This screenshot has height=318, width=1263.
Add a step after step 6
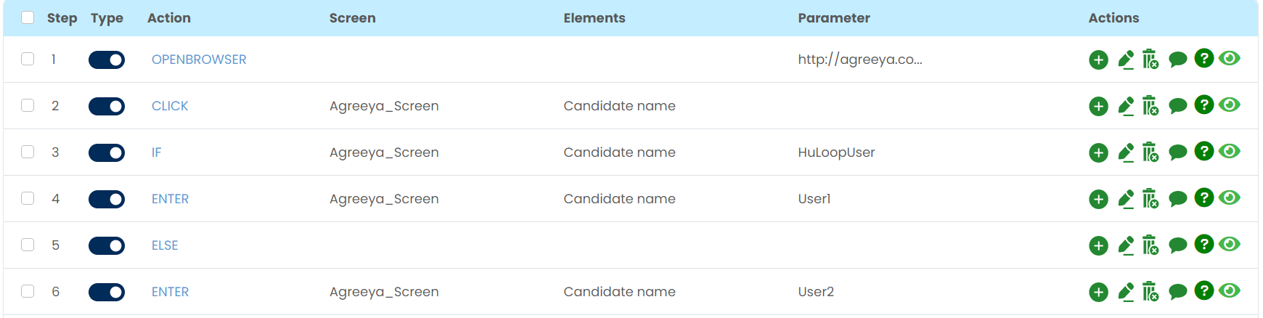[1098, 292]
